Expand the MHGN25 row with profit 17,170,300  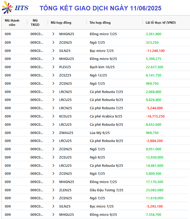pos(53,182)
